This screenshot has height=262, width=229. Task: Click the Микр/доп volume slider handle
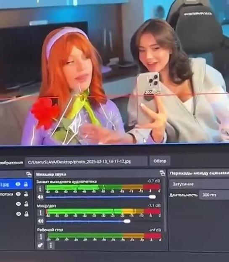pos(127,221)
